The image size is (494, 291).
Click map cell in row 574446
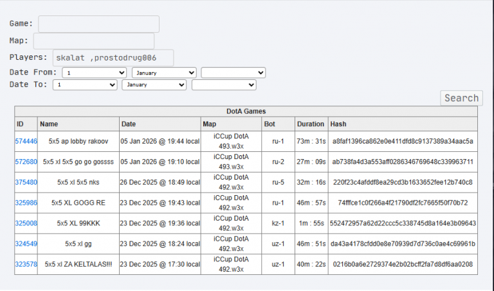click(231, 141)
